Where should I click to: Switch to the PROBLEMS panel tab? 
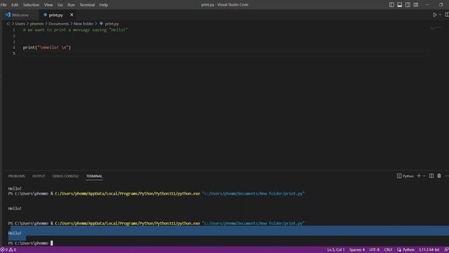16,176
